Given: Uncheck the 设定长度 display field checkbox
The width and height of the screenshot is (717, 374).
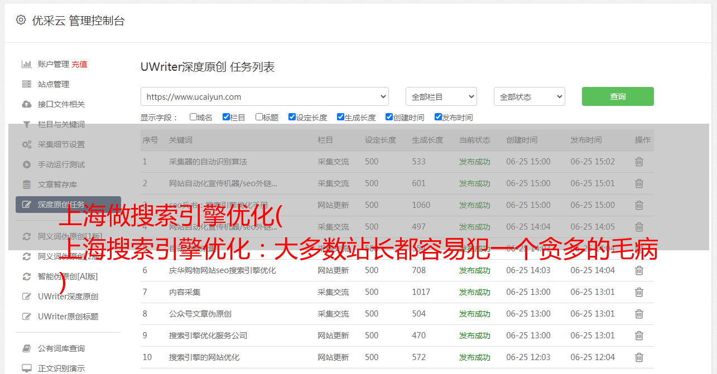Looking at the screenshot, I should (292, 117).
